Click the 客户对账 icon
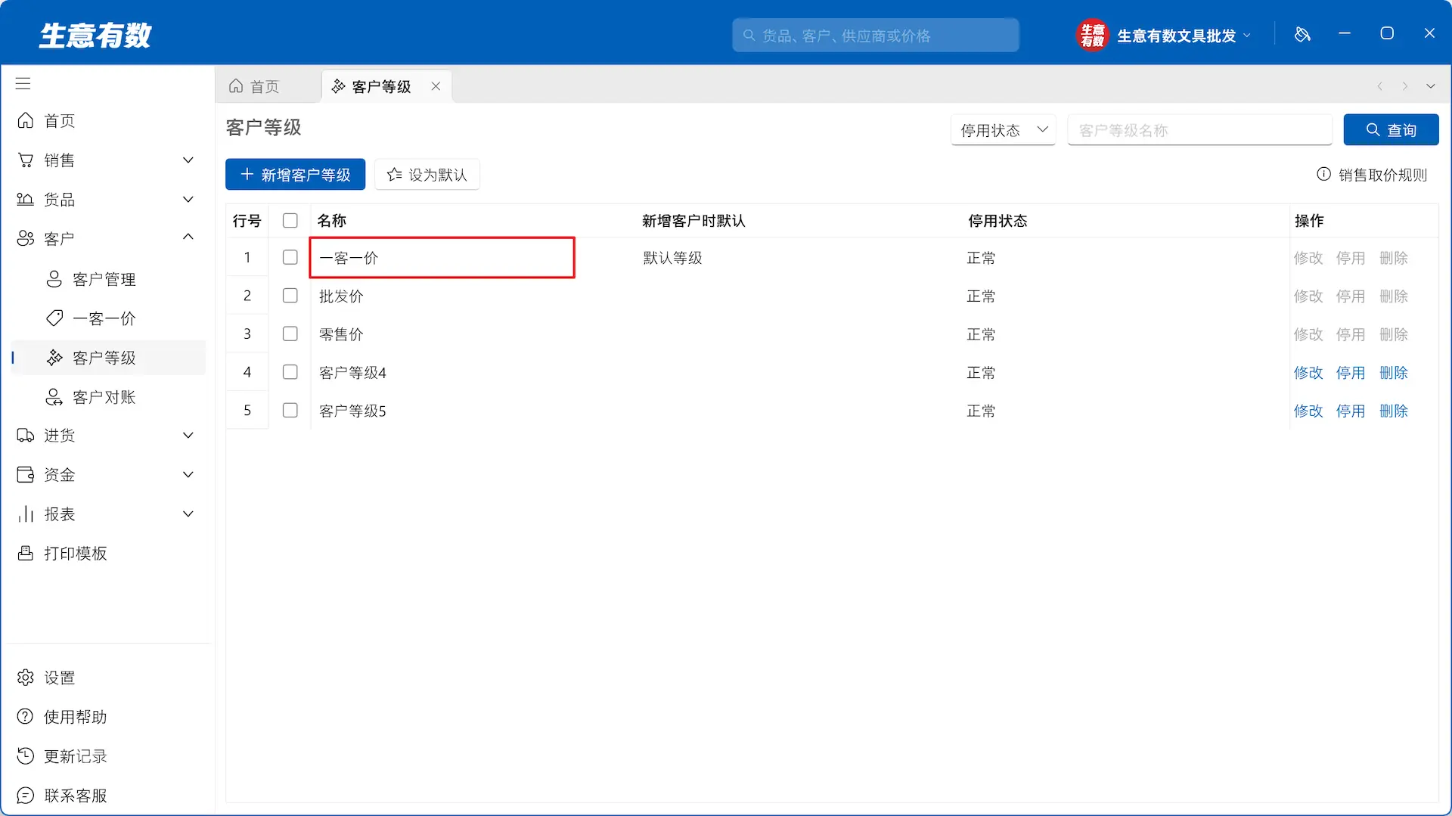 click(x=54, y=397)
